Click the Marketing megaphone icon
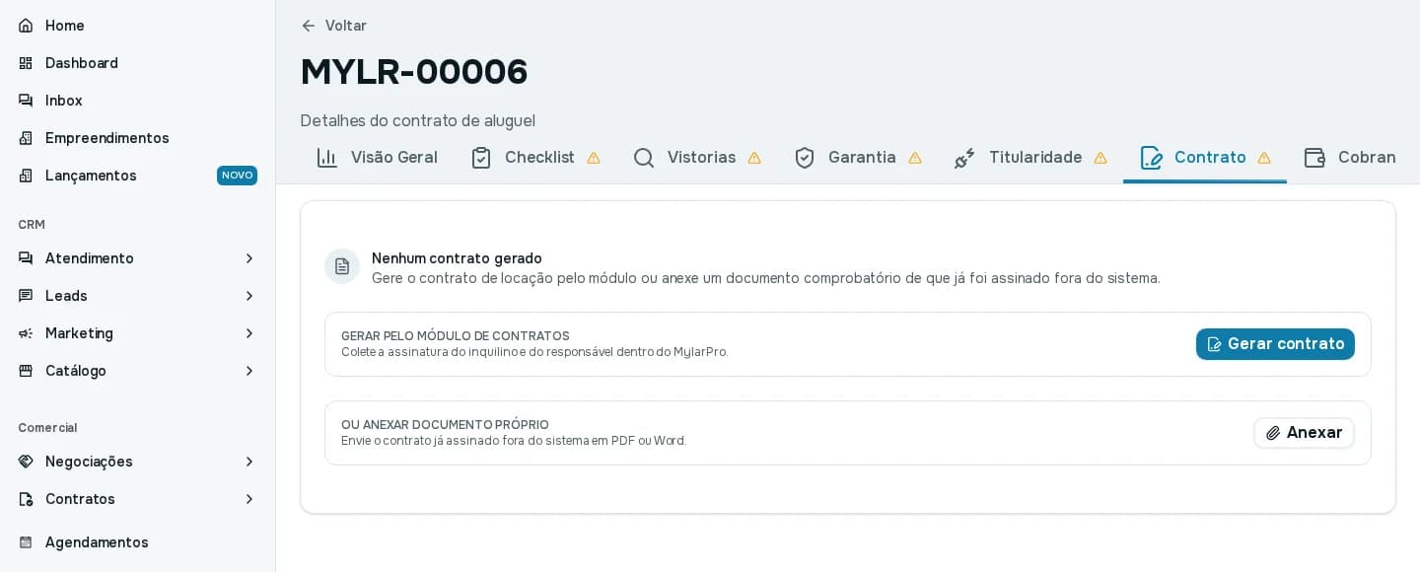This screenshot has width=1420, height=572. point(26,333)
